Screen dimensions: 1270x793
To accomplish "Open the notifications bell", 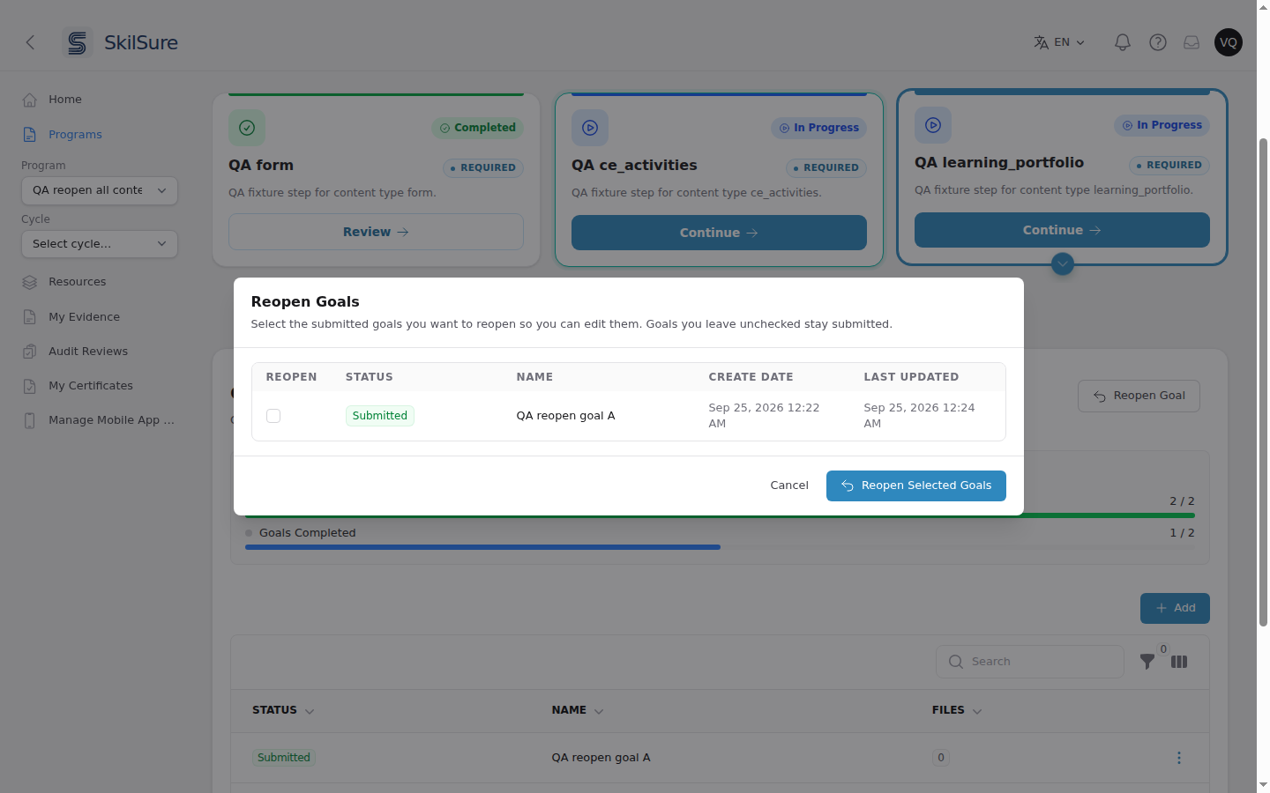I will pos(1123,42).
